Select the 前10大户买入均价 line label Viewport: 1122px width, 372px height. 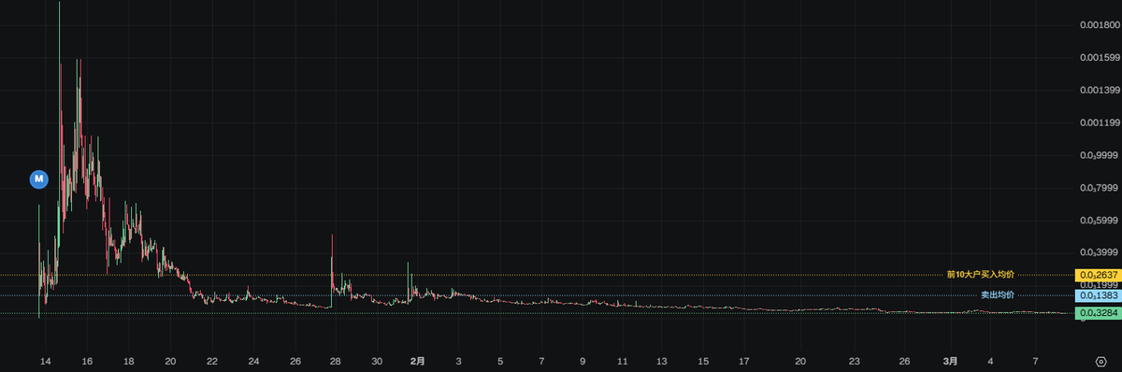[980, 275]
